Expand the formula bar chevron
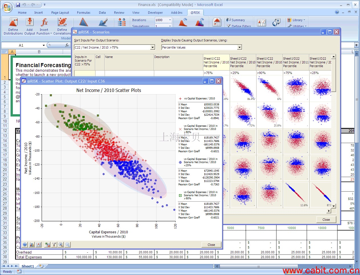This screenshot has height=275, width=360. [x=356, y=45]
